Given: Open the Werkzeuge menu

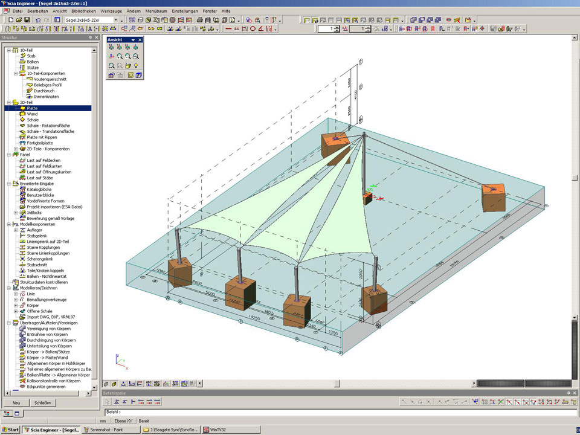Looking at the screenshot, I should 112,11.
